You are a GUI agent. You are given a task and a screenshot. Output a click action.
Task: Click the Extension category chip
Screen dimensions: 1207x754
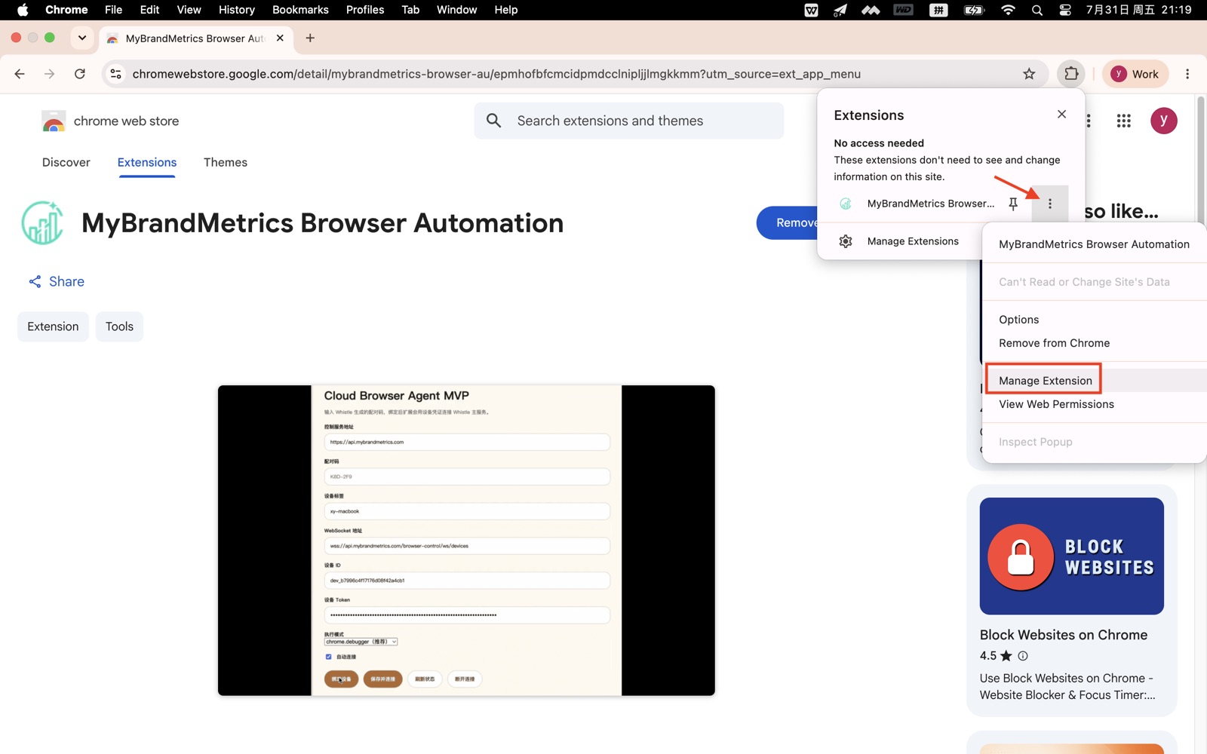point(53,326)
